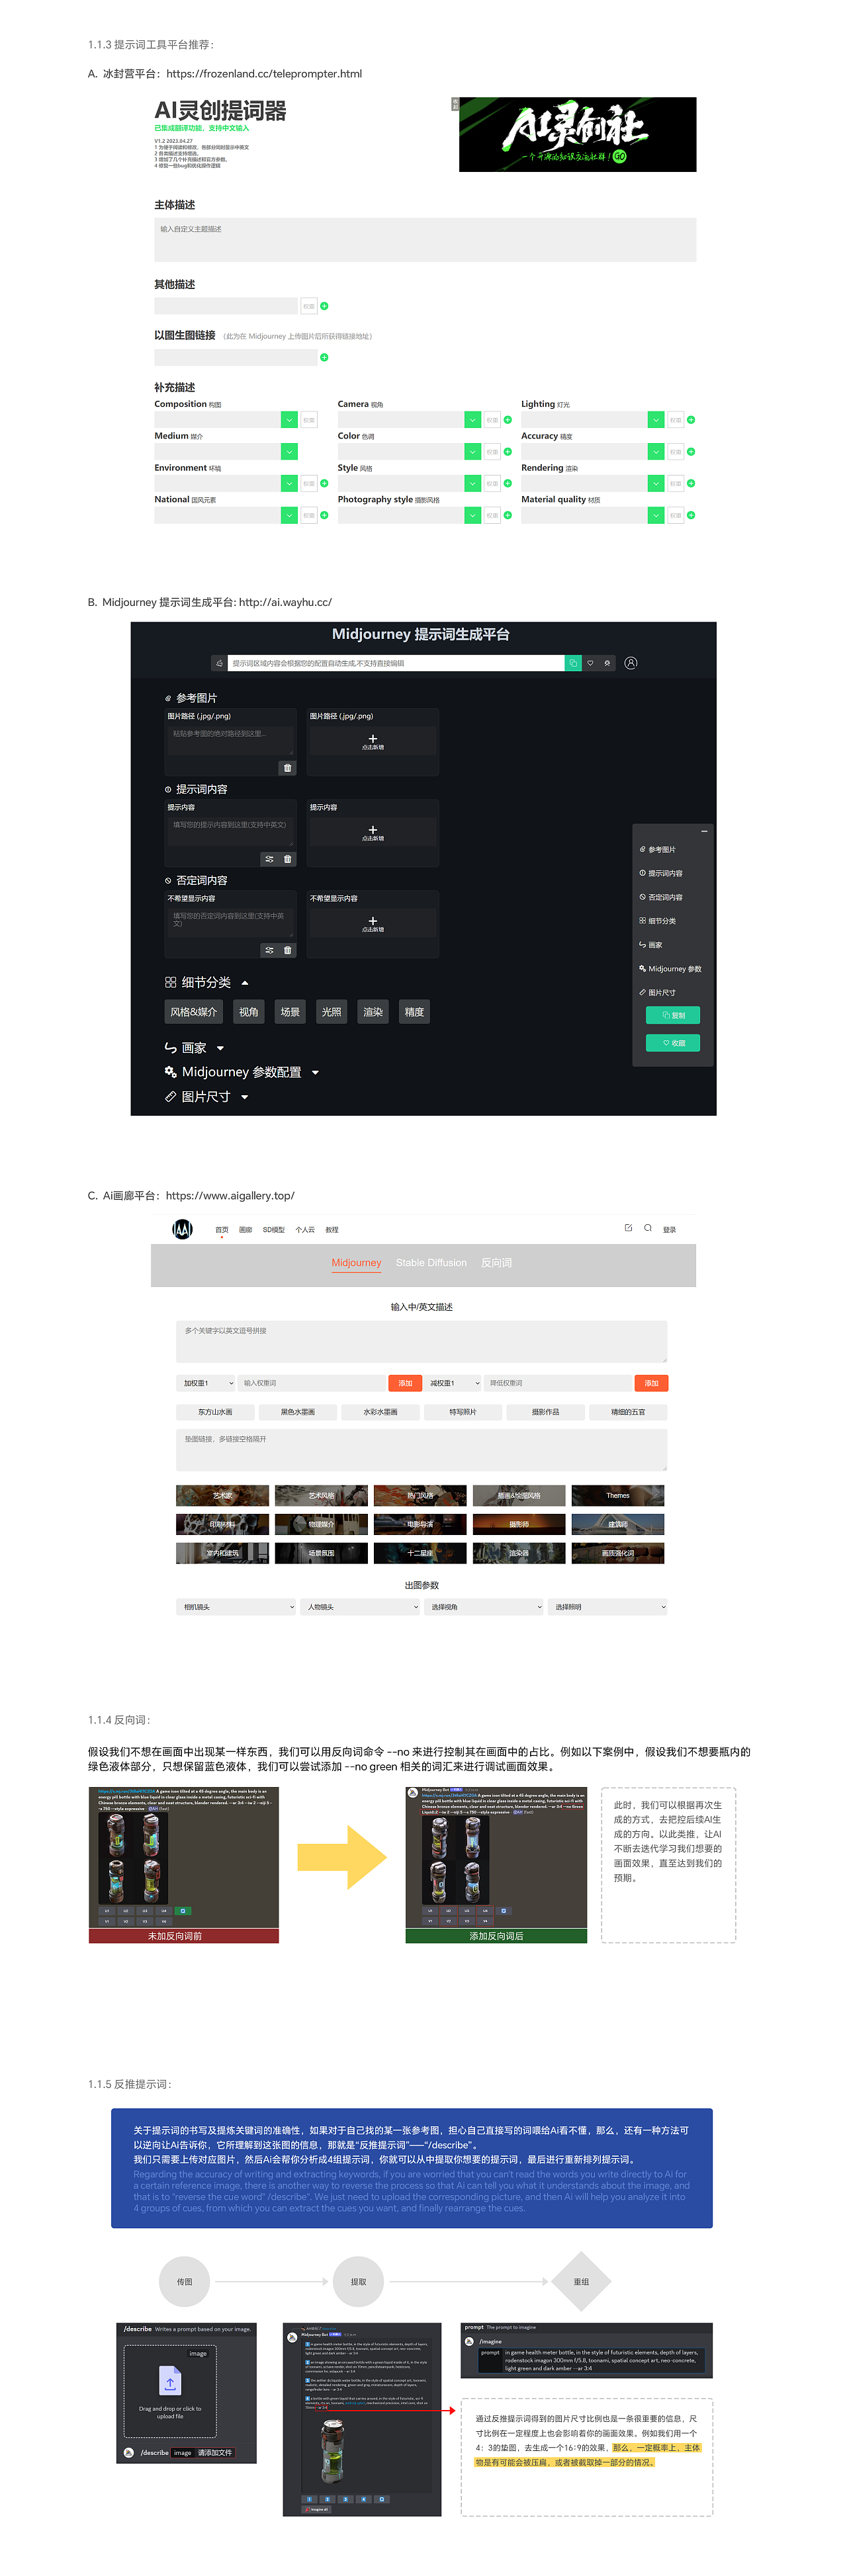Expand the 图片尺寸 section
The width and height of the screenshot is (847, 2576).
pyautogui.click(x=244, y=1097)
